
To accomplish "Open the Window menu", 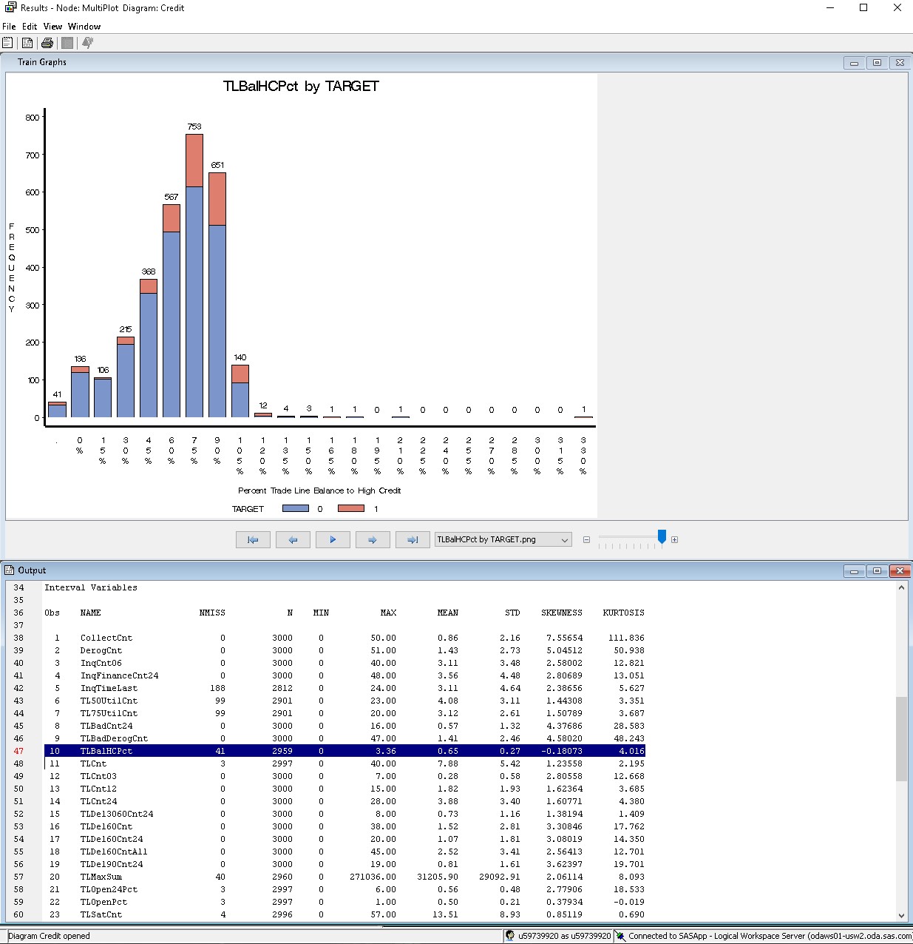I will coord(84,26).
